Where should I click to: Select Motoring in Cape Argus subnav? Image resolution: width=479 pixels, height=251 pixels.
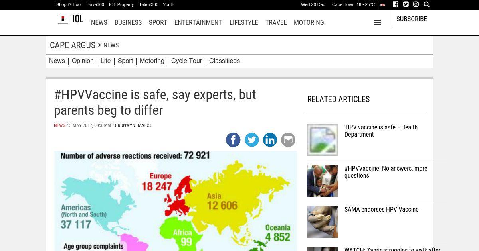pyautogui.click(x=152, y=61)
